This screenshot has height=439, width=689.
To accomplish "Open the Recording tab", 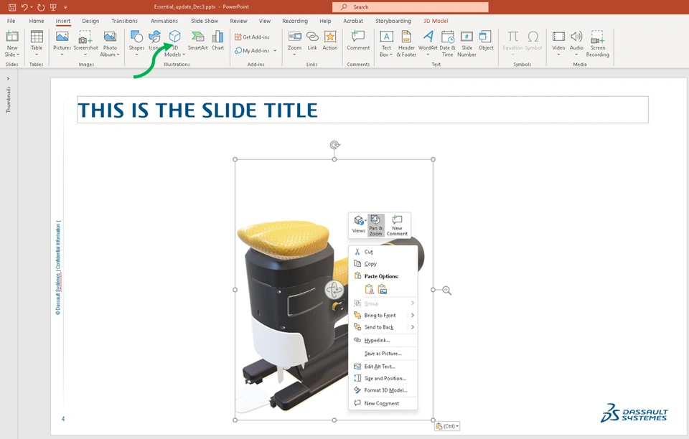I will [295, 21].
